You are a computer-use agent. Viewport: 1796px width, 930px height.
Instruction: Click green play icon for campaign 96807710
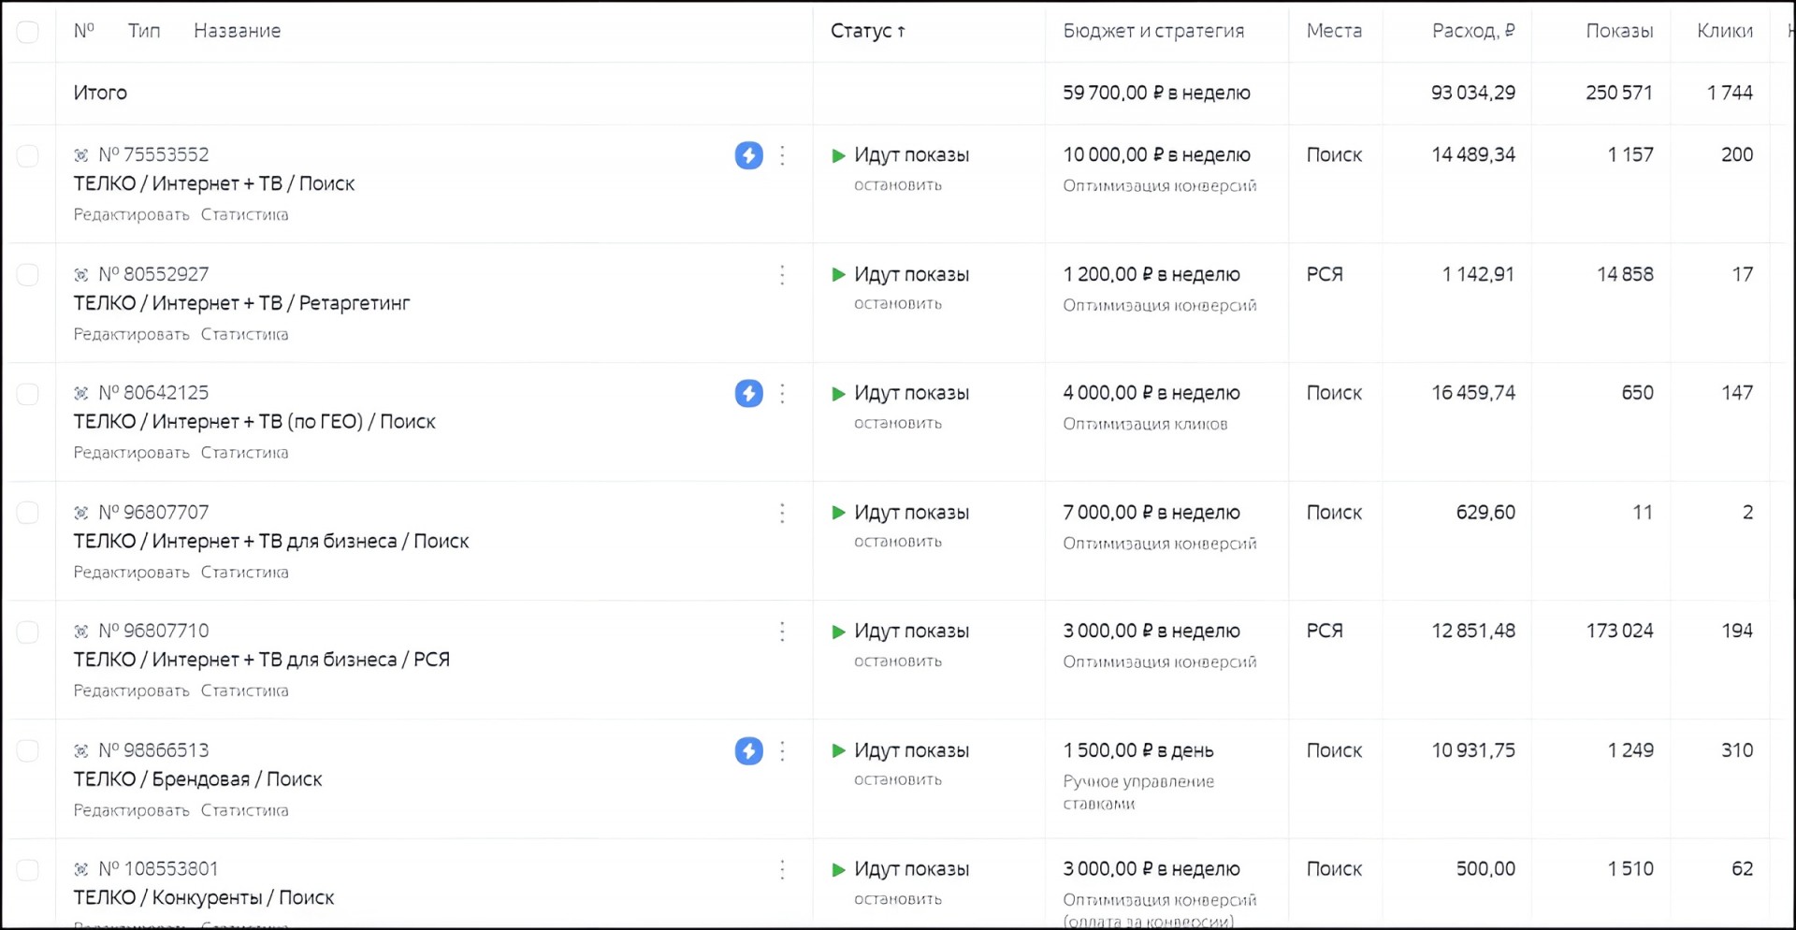[839, 632]
